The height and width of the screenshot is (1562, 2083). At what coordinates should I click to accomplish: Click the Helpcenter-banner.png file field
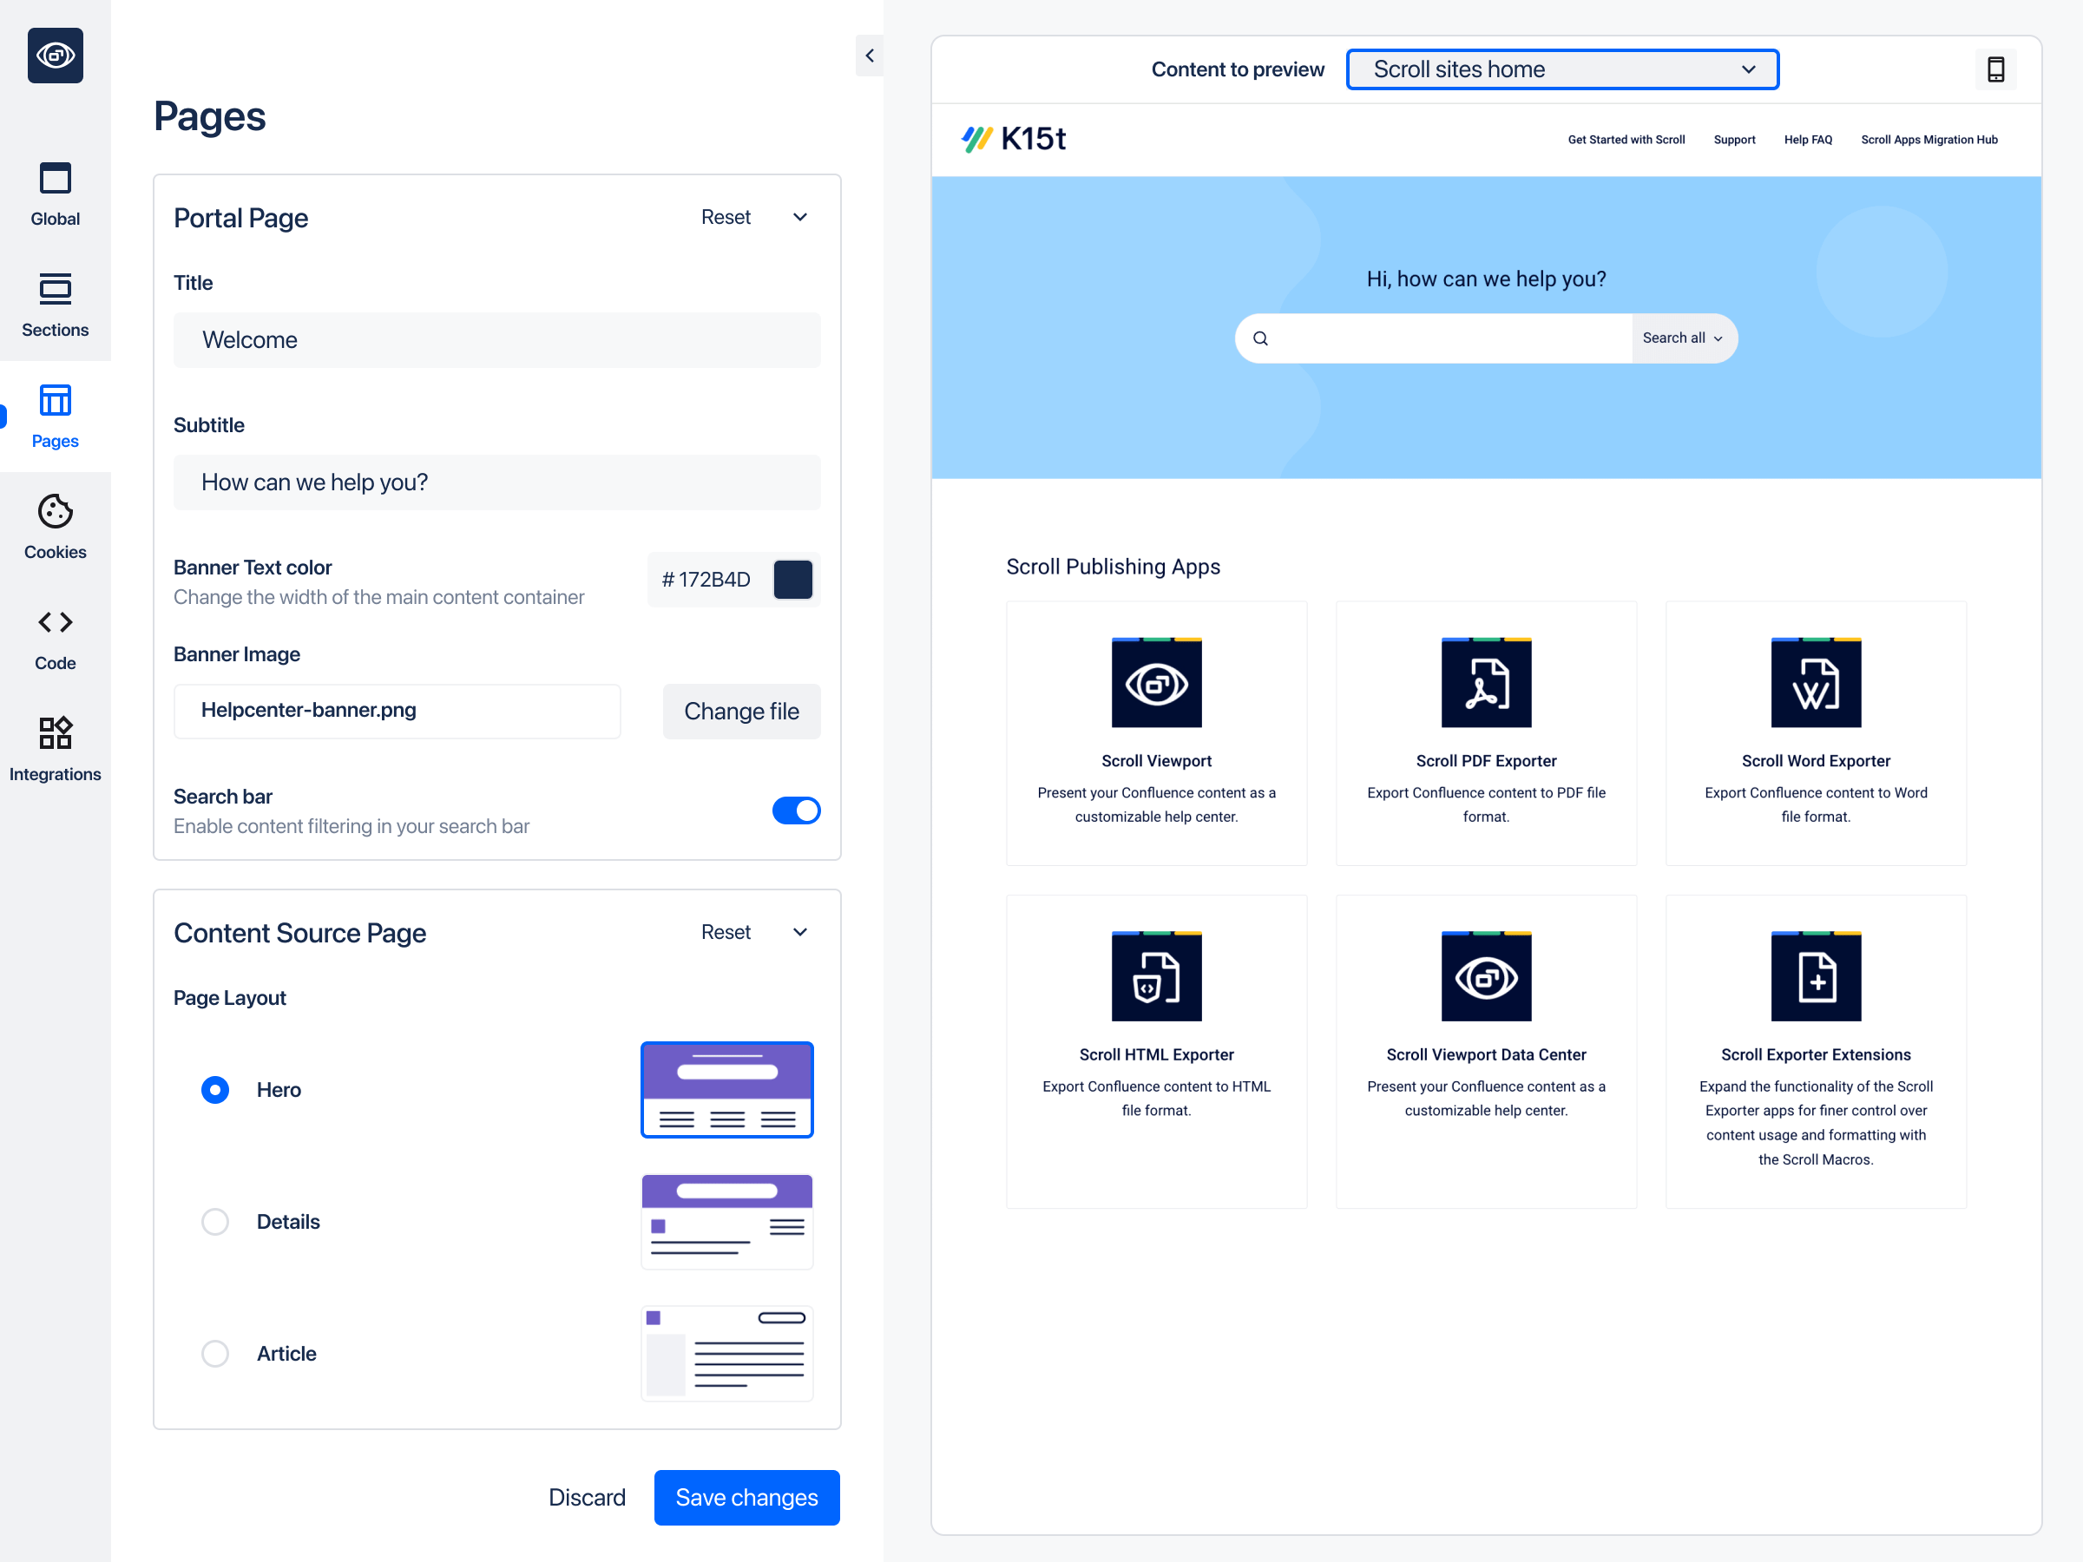coord(397,711)
